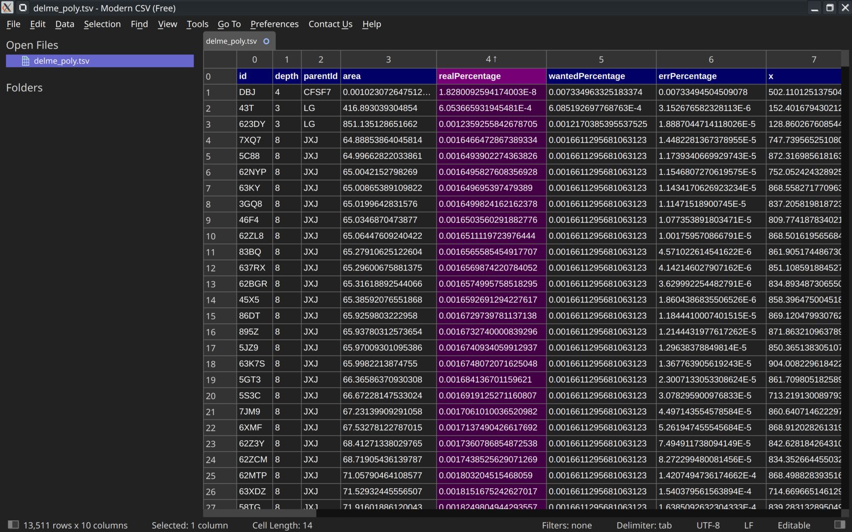Toggle the right status bar panel icon
Image resolution: width=852 pixels, height=532 pixels.
pyautogui.click(x=840, y=525)
